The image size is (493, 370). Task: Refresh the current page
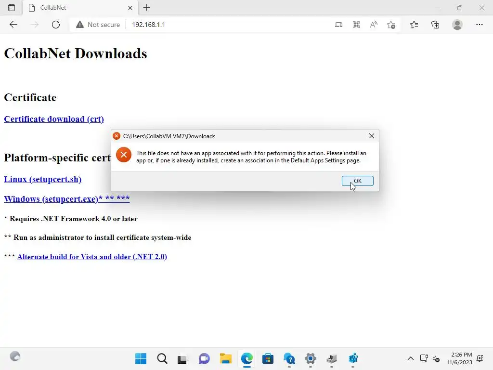(x=56, y=25)
